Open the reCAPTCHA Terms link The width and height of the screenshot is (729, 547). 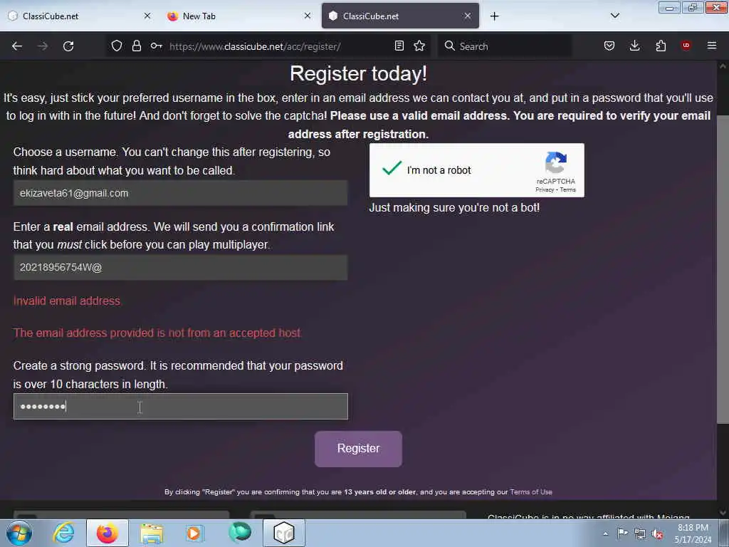click(x=567, y=189)
